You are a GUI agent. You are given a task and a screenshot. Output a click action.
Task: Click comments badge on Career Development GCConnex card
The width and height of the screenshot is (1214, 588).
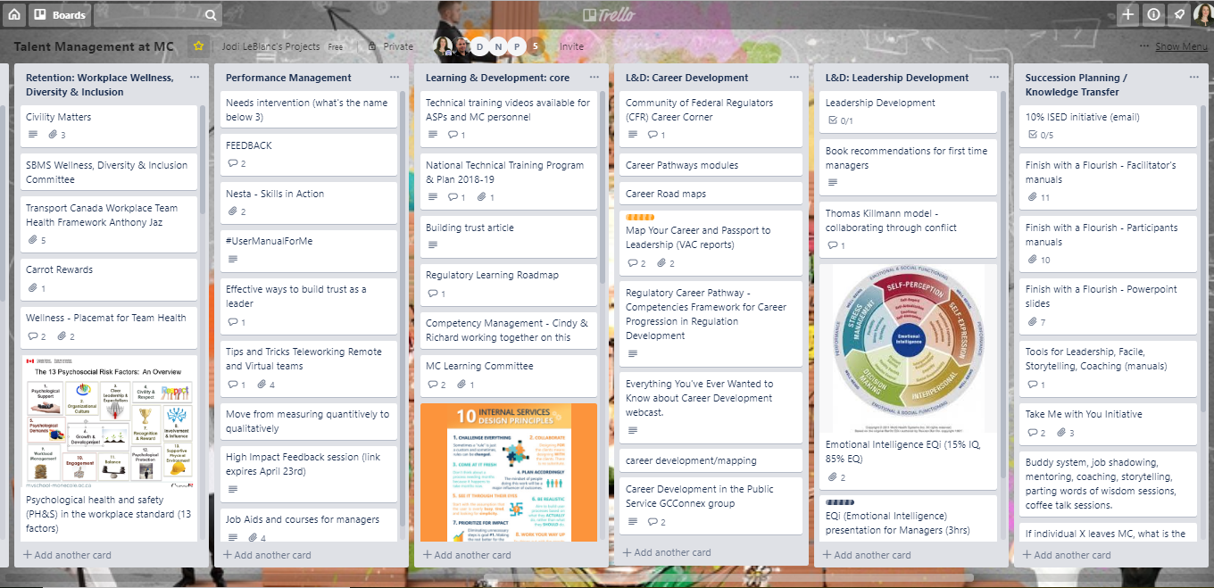point(657,522)
